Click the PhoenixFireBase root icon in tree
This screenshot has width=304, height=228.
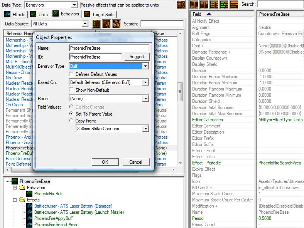click(15, 181)
